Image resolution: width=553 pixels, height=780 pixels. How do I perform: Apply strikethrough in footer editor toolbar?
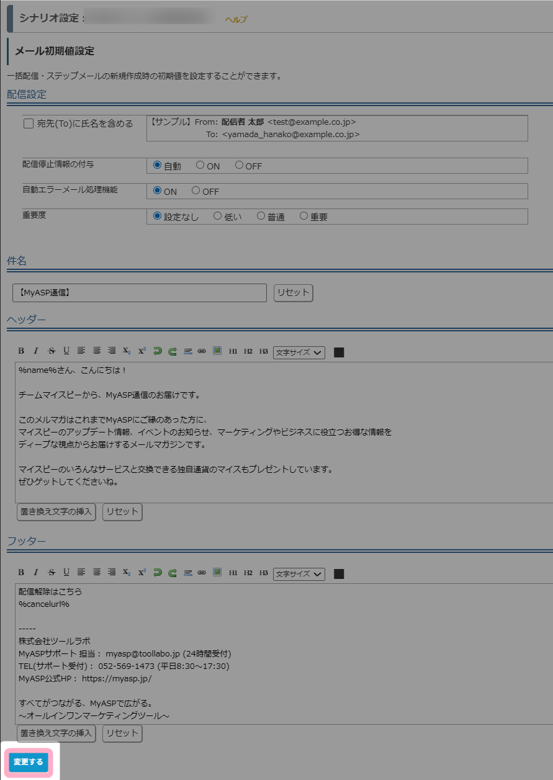point(52,573)
